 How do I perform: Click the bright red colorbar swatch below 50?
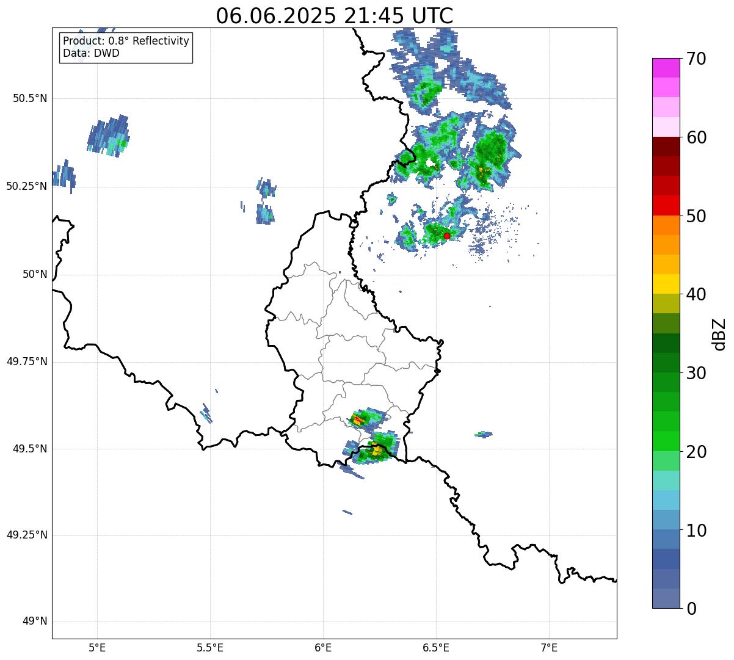666,206
